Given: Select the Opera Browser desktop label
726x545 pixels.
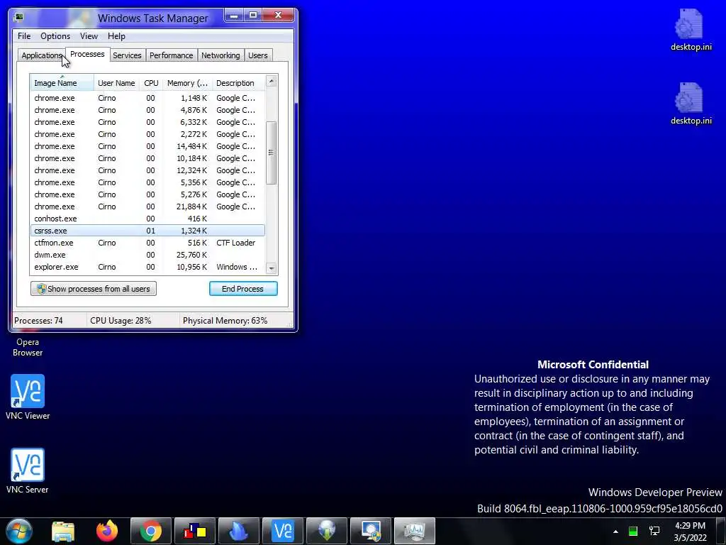Looking at the screenshot, I should point(28,347).
